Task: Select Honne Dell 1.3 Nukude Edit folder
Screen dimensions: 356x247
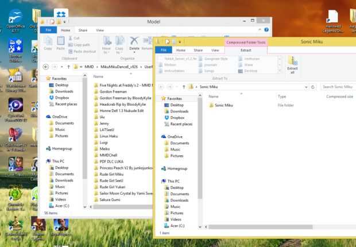Action: coord(119,111)
